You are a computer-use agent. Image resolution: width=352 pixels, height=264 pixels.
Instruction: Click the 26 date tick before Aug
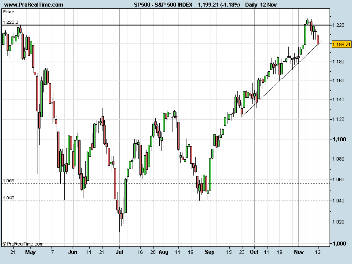(153, 252)
